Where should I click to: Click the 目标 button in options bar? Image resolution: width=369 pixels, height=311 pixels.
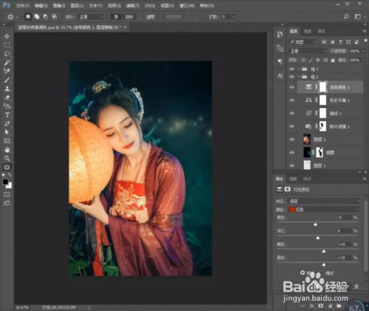pyautogui.click(x=129, y=17)
